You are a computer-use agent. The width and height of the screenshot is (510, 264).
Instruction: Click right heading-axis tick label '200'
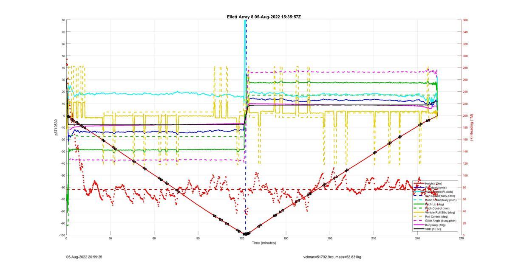[465, 115]
